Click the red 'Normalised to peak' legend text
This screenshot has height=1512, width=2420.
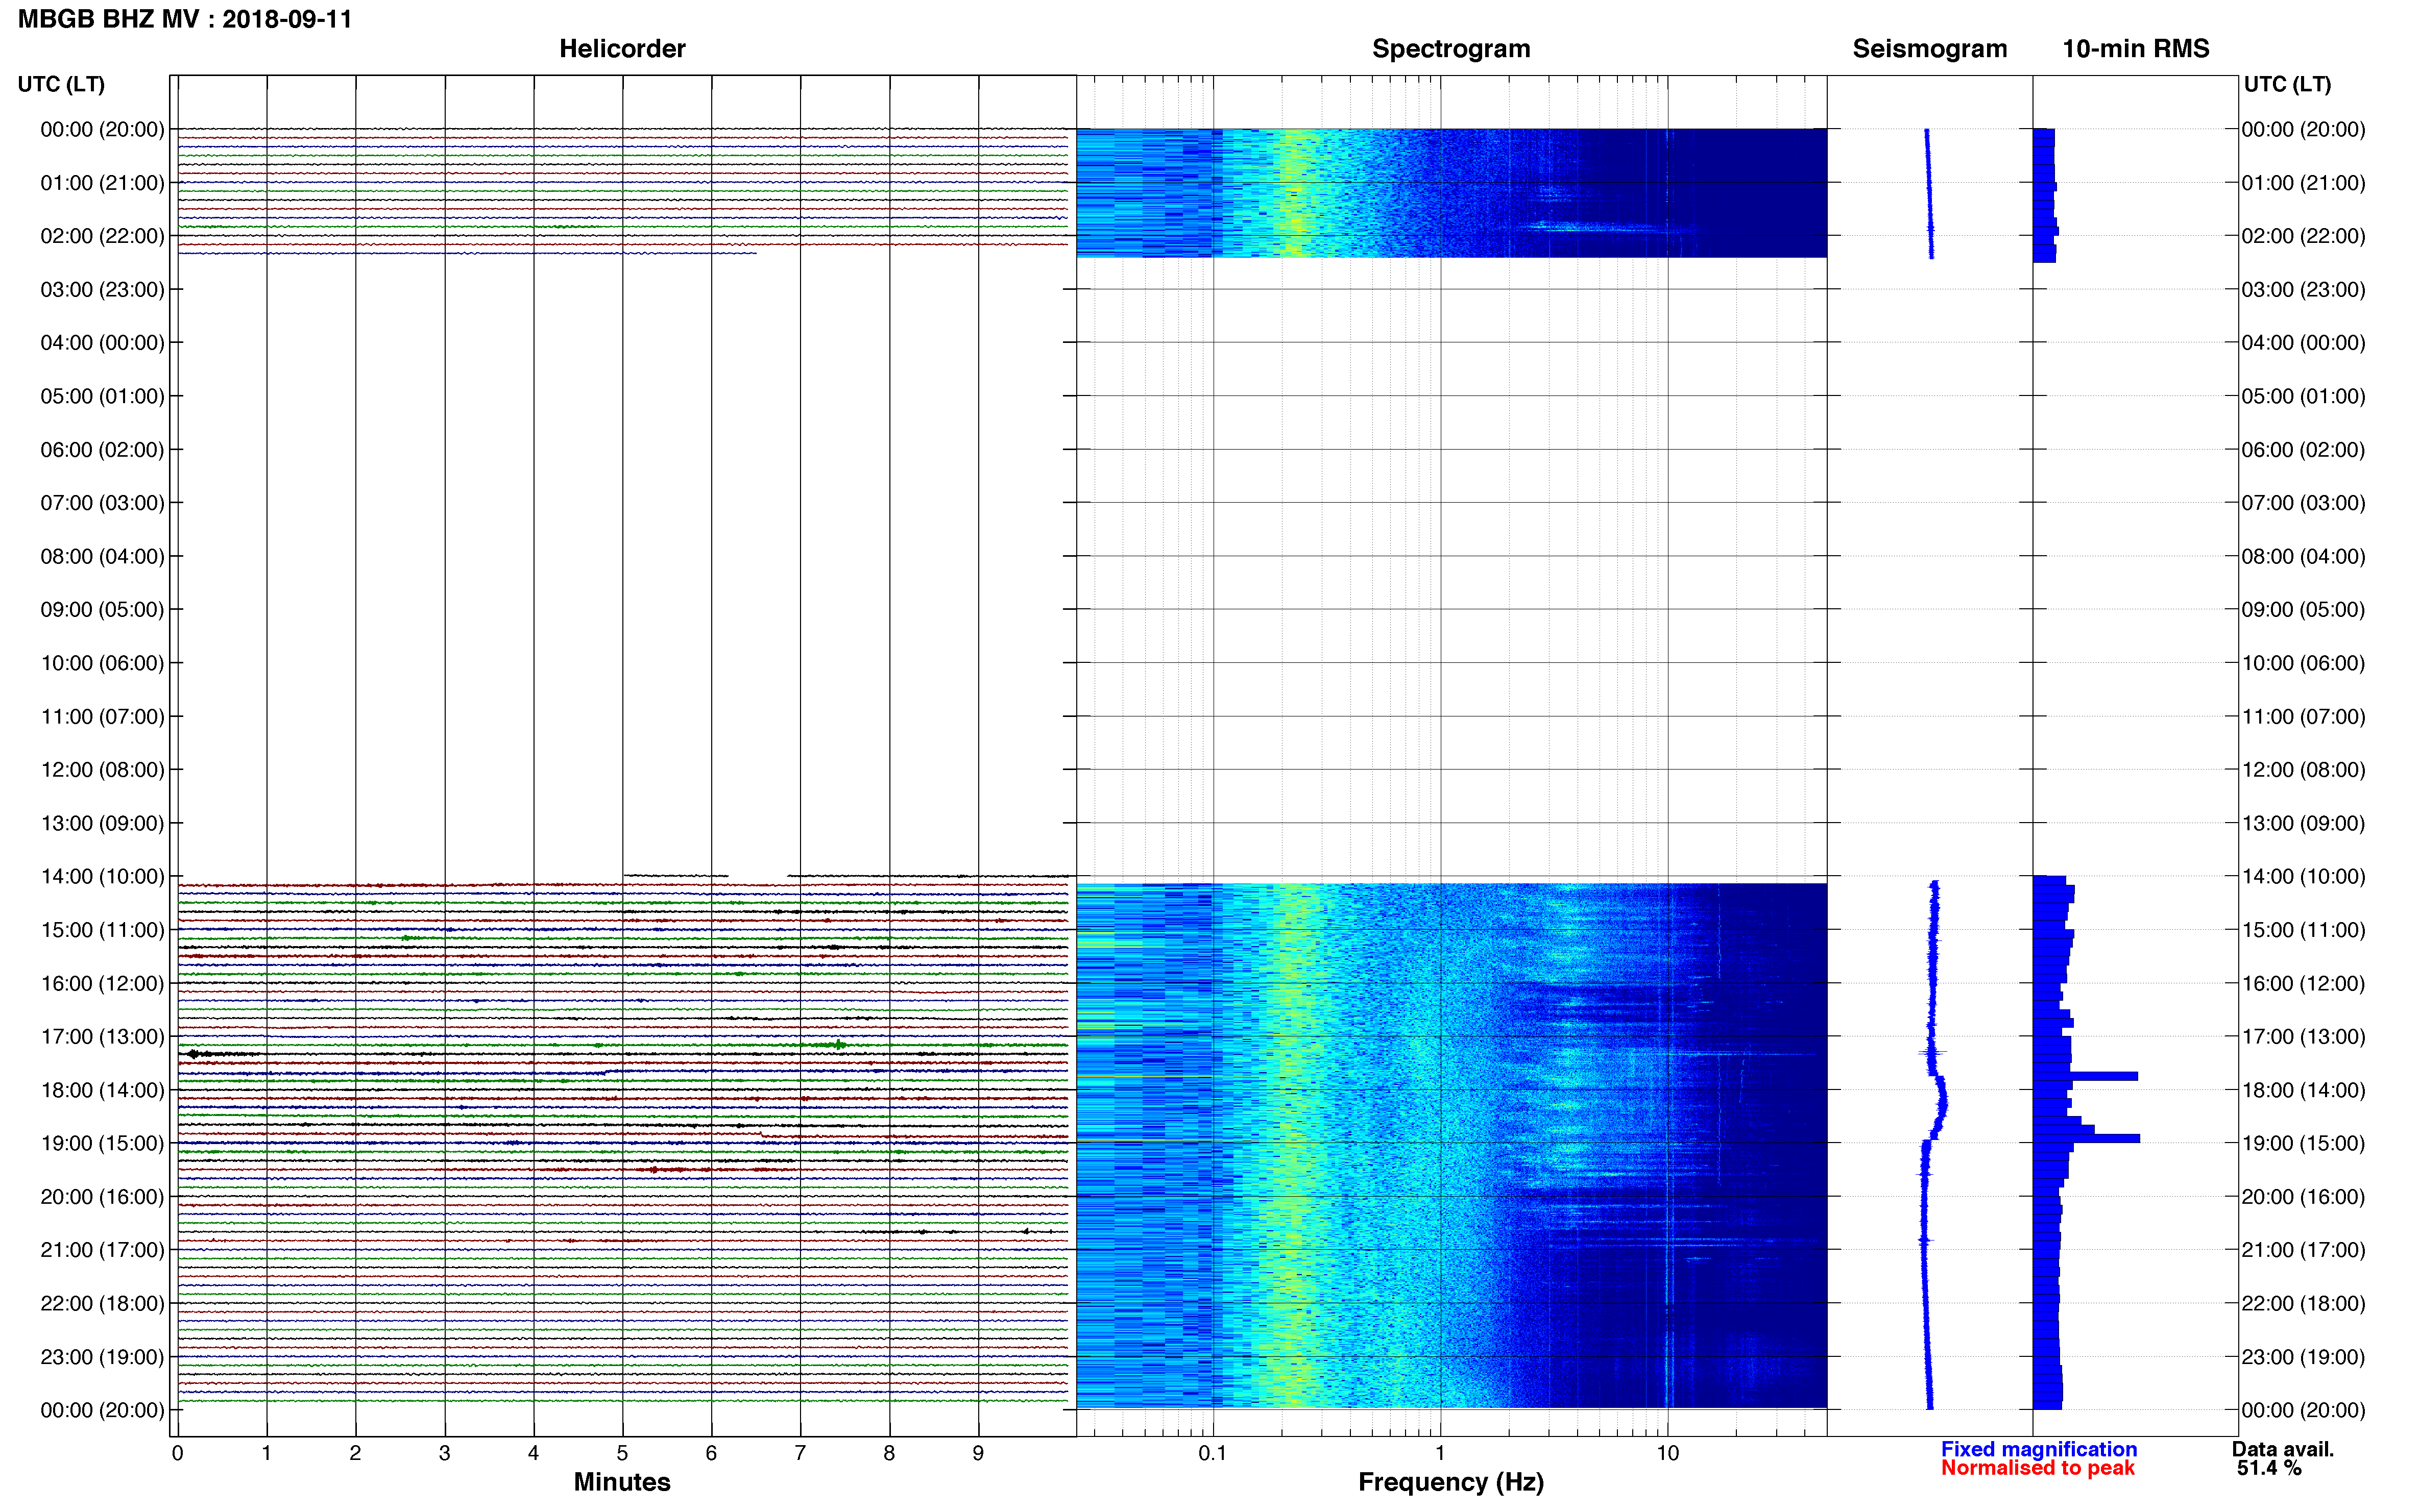coord(2038,1468)
